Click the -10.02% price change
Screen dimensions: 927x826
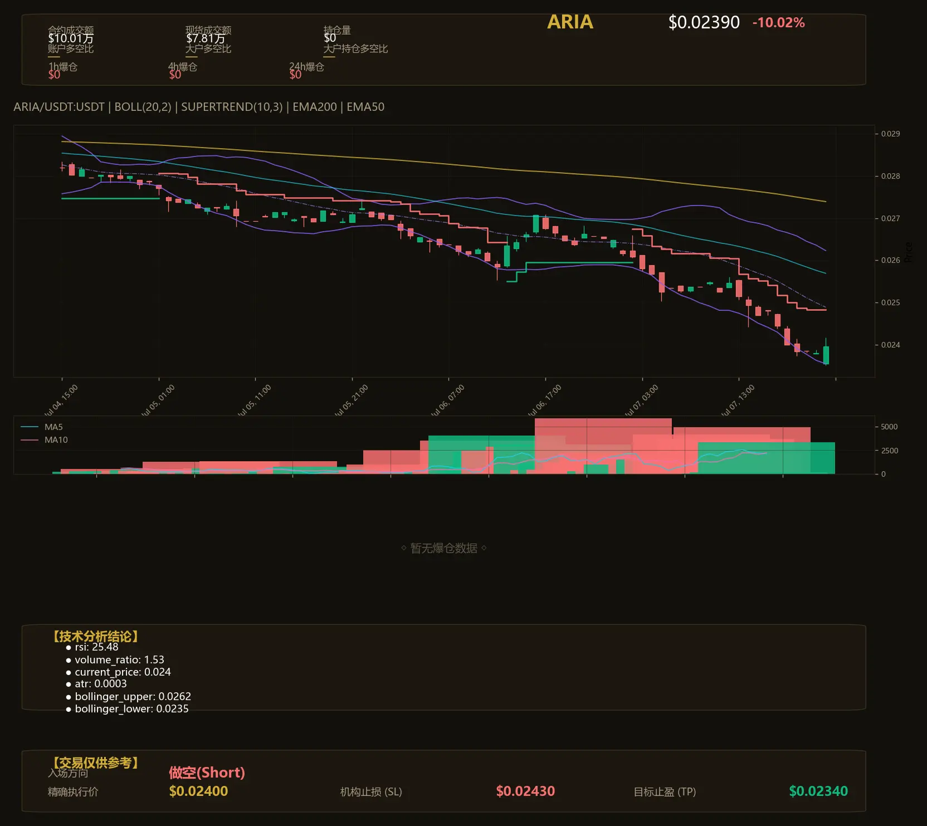[x=778, y=23]
